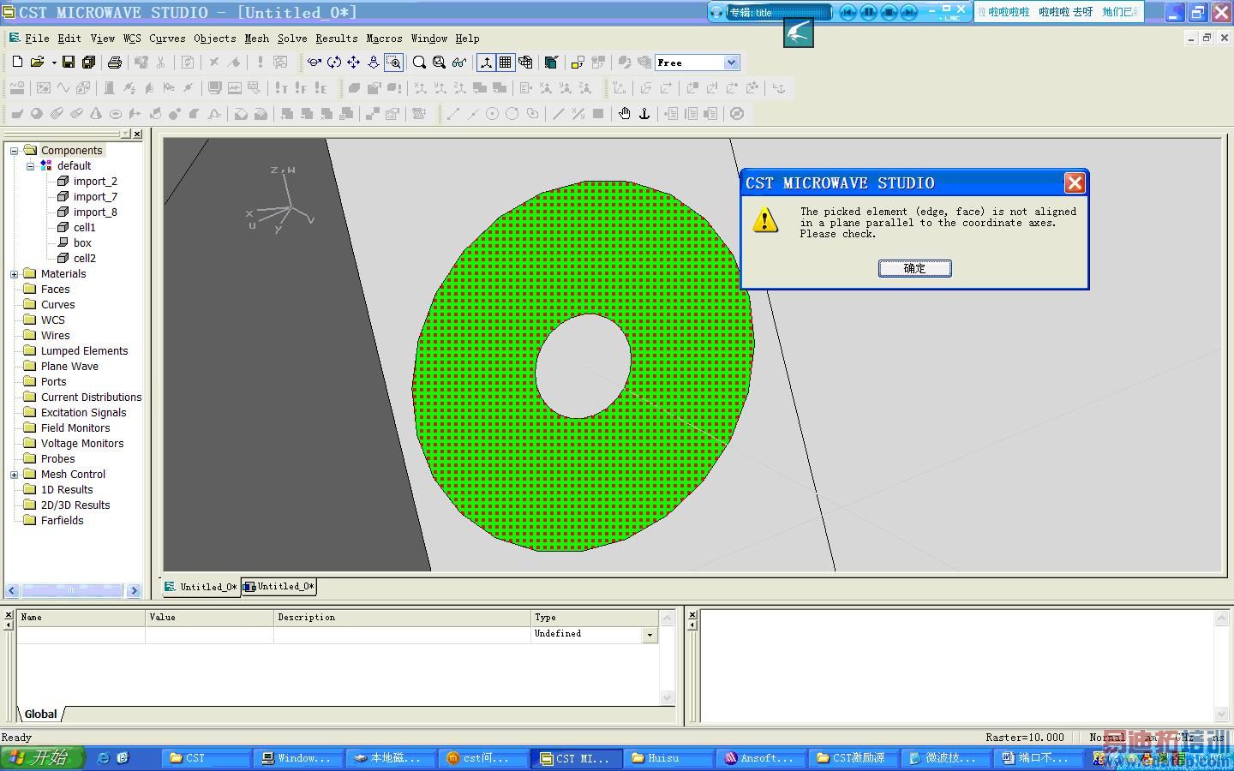This screenshot has width=1234, height=771.
Task: Close the parameter list panel
Action: tap(9, 614)
